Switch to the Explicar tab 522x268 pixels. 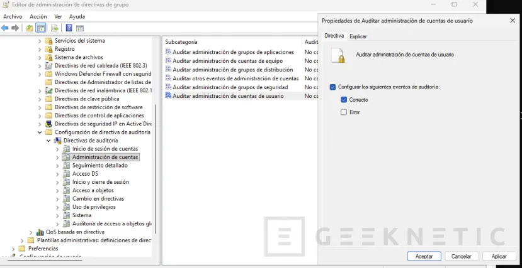tap(358, 36)
